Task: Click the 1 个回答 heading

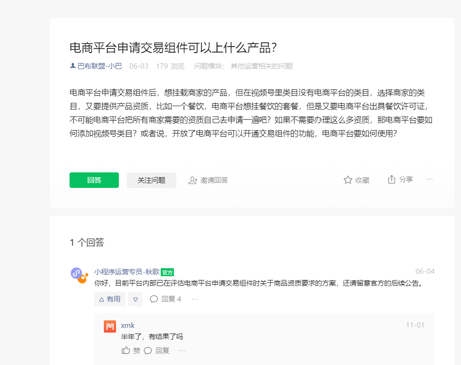Action: (87, 242)
